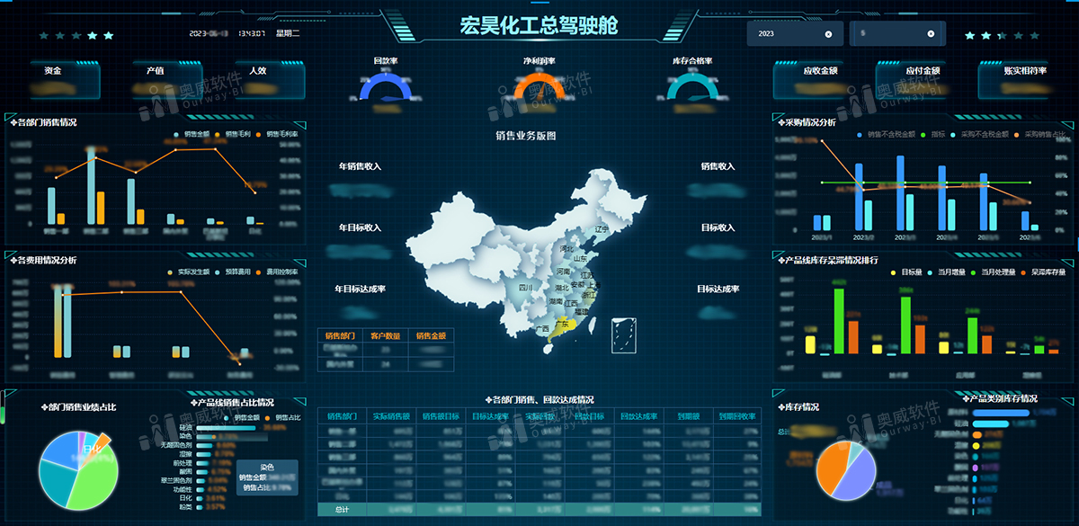Open the filter dropdown showing 5
1079x526 pixels.
click(897, 33)
